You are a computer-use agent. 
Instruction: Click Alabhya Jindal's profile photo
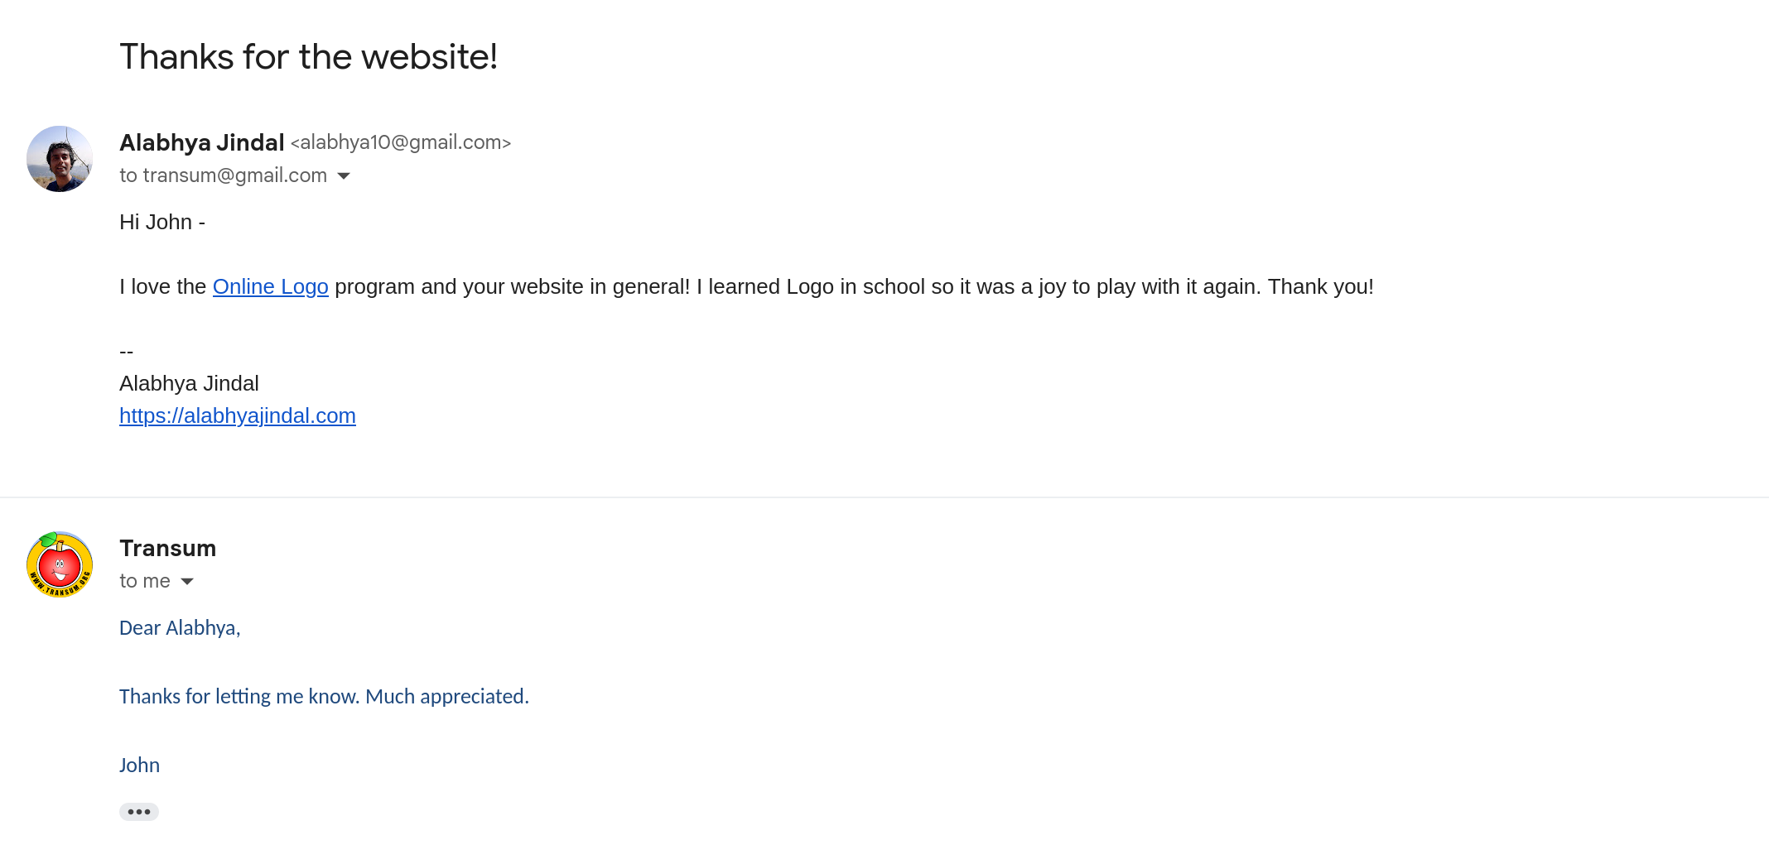coord(60,159)
